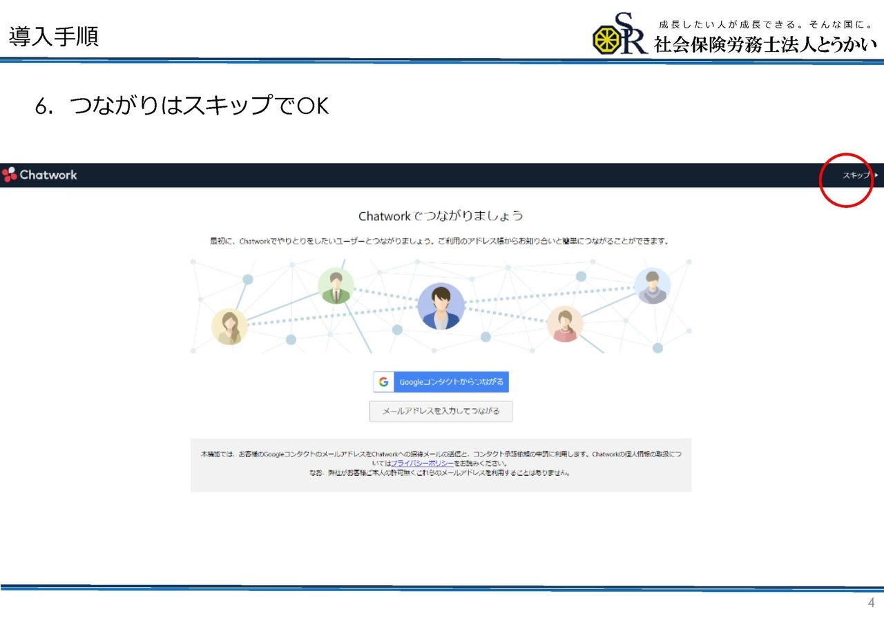Click the Chatwork logo in header
This screenshot has height=625, width=884.
[39, 175]
